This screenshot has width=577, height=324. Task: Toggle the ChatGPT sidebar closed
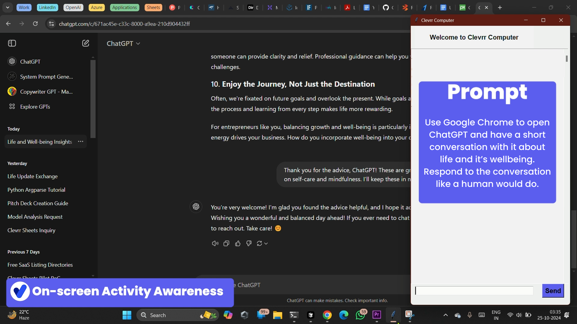click(x=12, y=43)
